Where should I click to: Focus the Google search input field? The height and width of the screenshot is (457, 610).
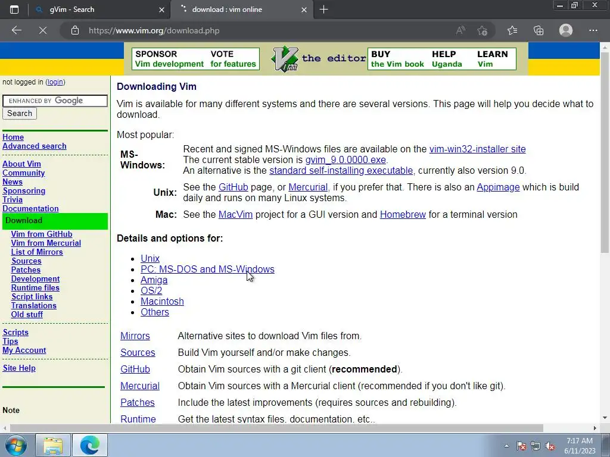pos(55,101)
